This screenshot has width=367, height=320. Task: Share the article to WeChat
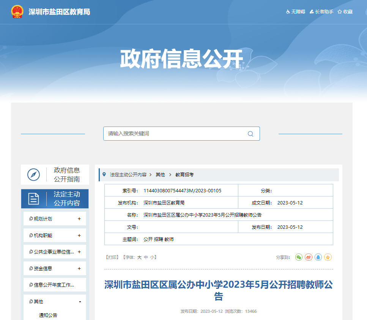299,257
